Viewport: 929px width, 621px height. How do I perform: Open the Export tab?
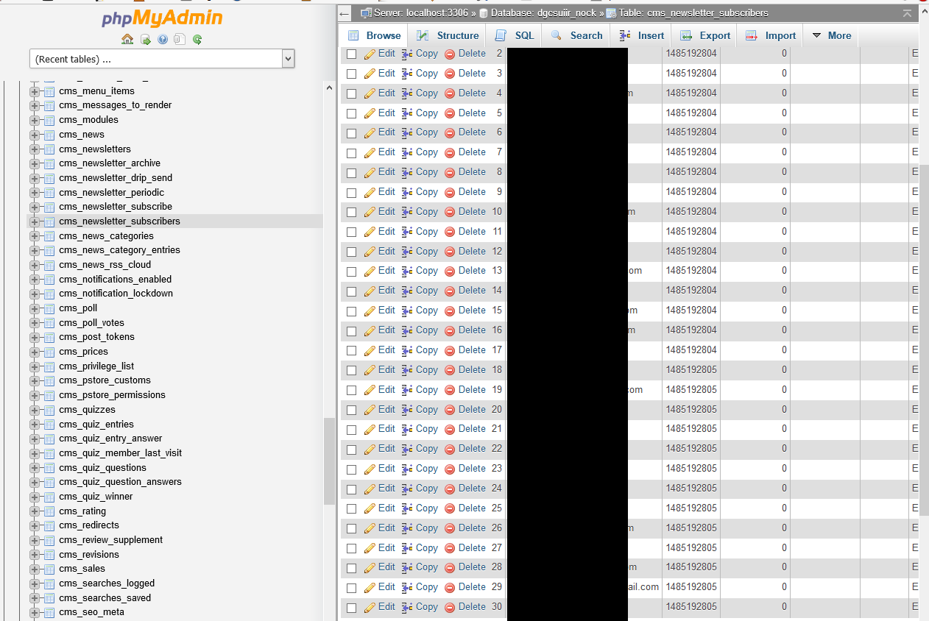(x=705, y=35)
